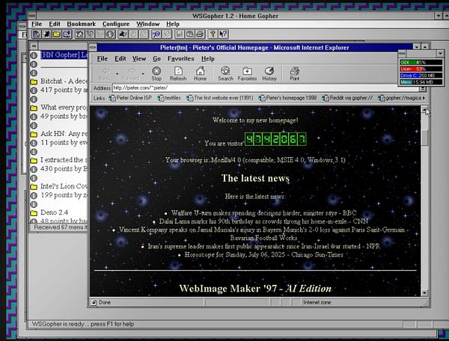The width and height of the screenshot is (449, 341).
Task: Click the Mem 15.94 MB resource bar
Action: click(421, 82)
